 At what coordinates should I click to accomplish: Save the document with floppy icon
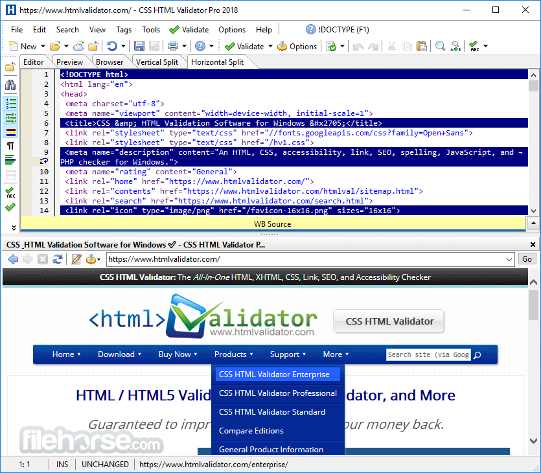tap(139, 46)
